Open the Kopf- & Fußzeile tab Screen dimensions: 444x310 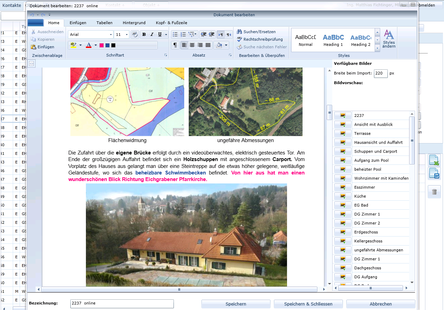point(171,23)
